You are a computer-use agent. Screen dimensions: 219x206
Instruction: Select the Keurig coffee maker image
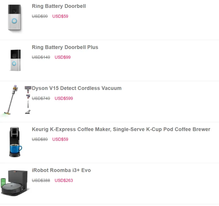15,142
